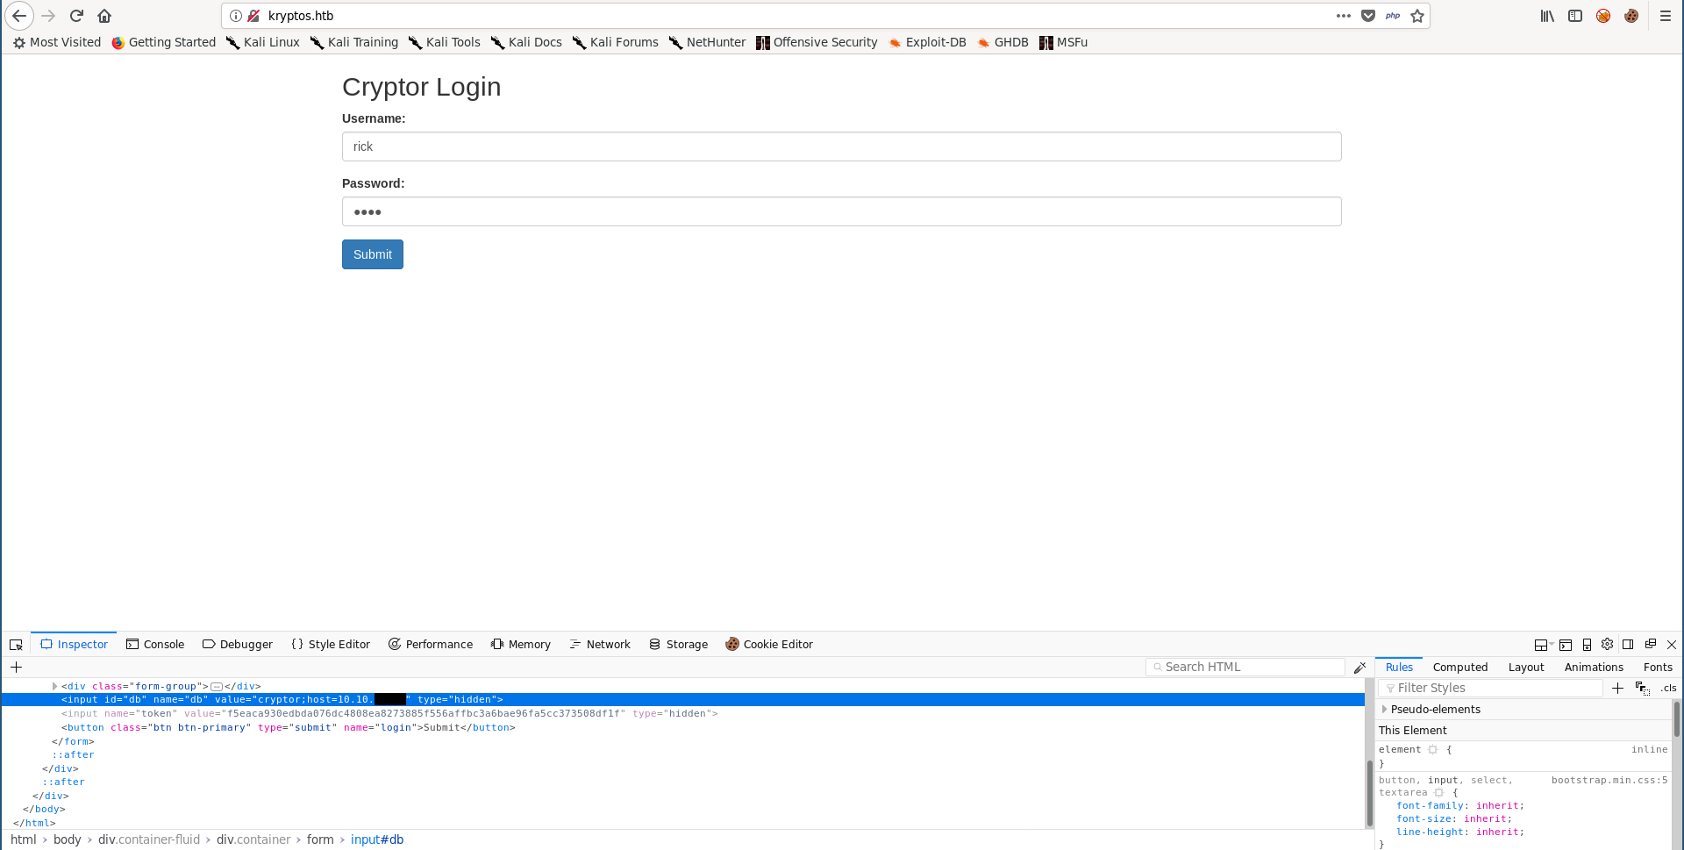Open the Cookie Editor toolbar extension

(x=1631, y=16)
